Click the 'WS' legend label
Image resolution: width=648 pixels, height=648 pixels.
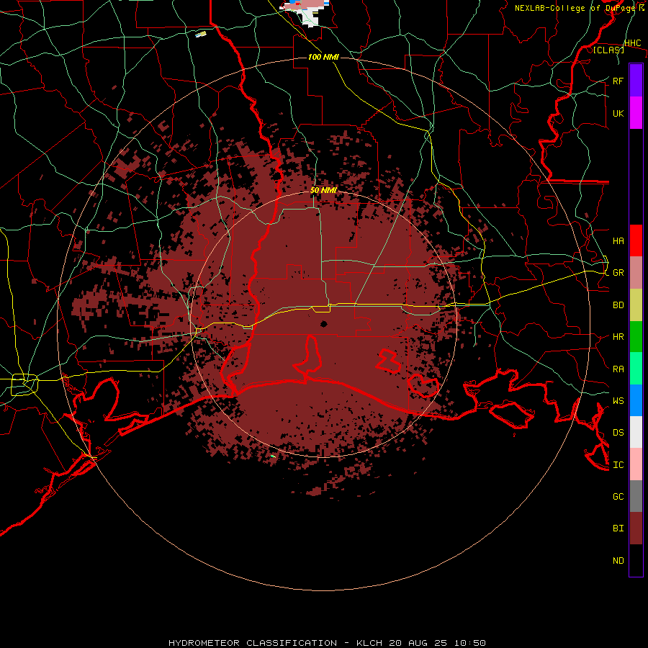pos(618,400)
